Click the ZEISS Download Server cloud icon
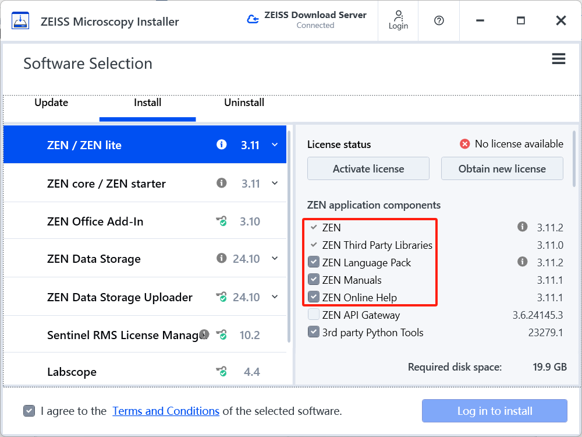 (x=253, y=19)
